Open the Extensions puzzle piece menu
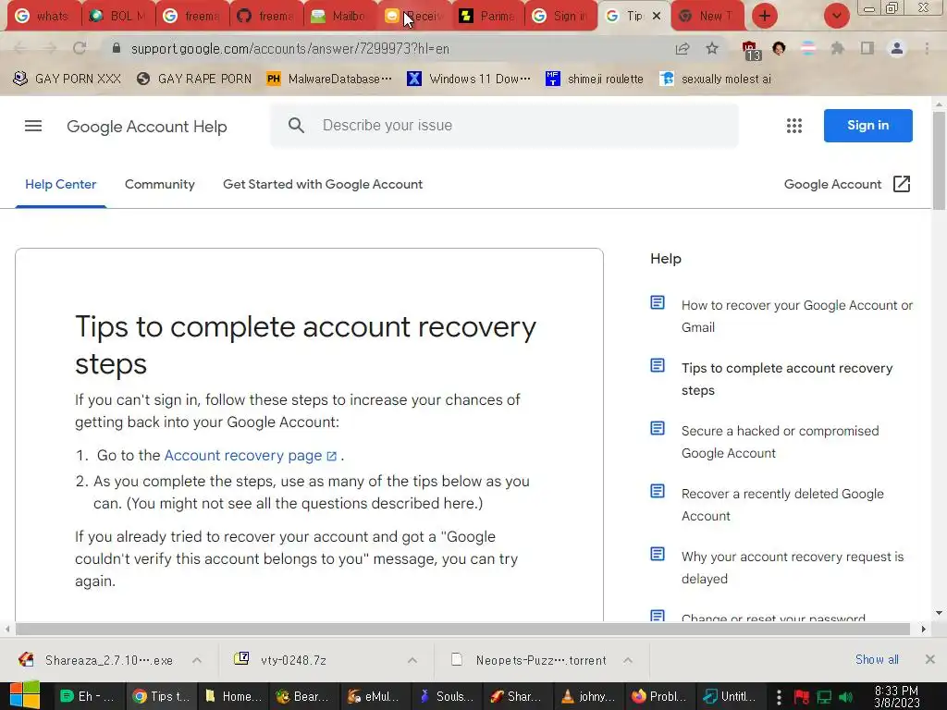Image resolution: width=947 pixels, height=710 pixels. tap(837, 48)
